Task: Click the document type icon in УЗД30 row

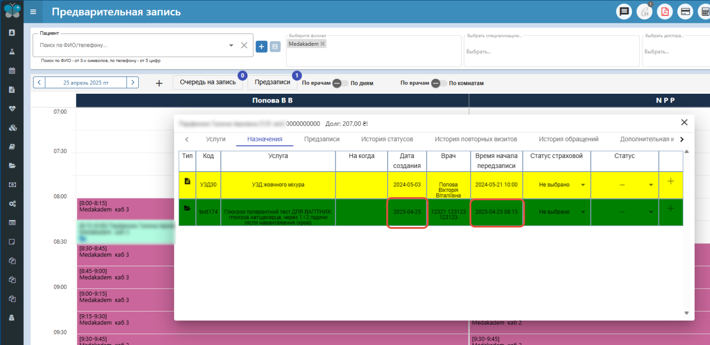Action: (187, 181)
